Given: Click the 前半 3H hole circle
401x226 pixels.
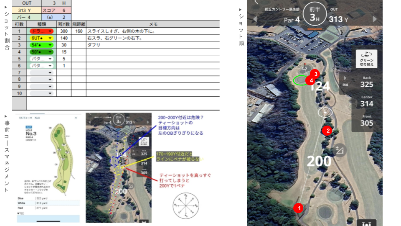Looking at the screenshot, I should [317, 15].
